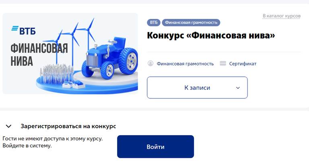Click the blue tractor illustration
Screen dimensions: 309x162
click(109, 58)
